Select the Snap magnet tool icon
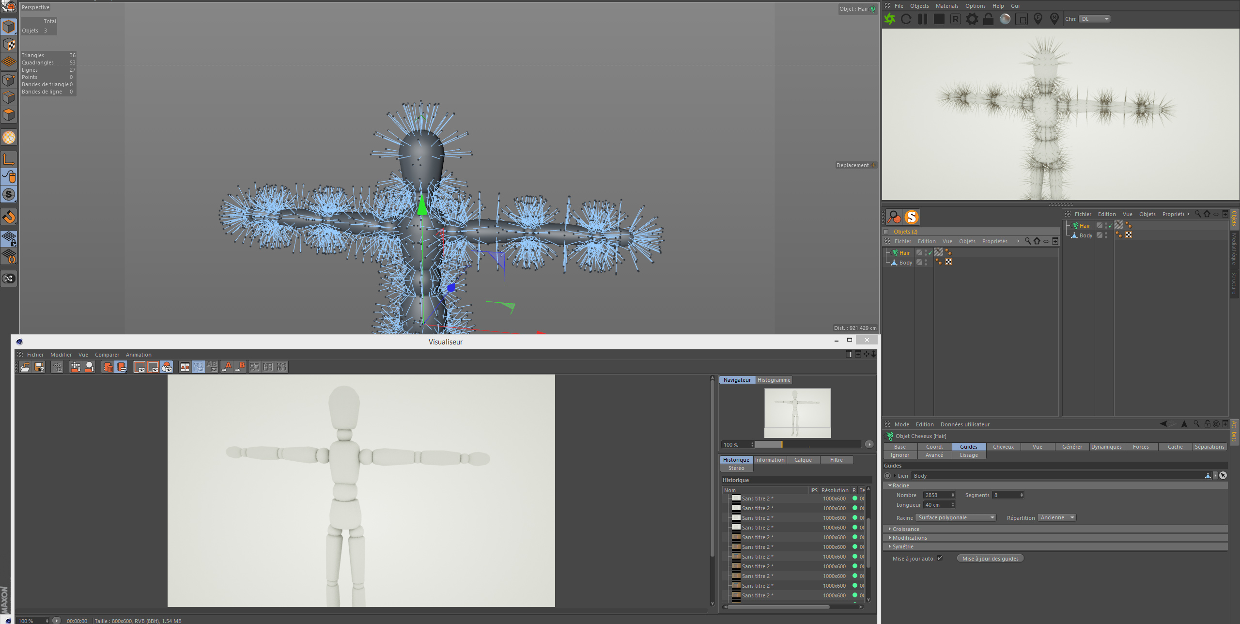This screenshot has height=624, width=1240. [9, 217]
